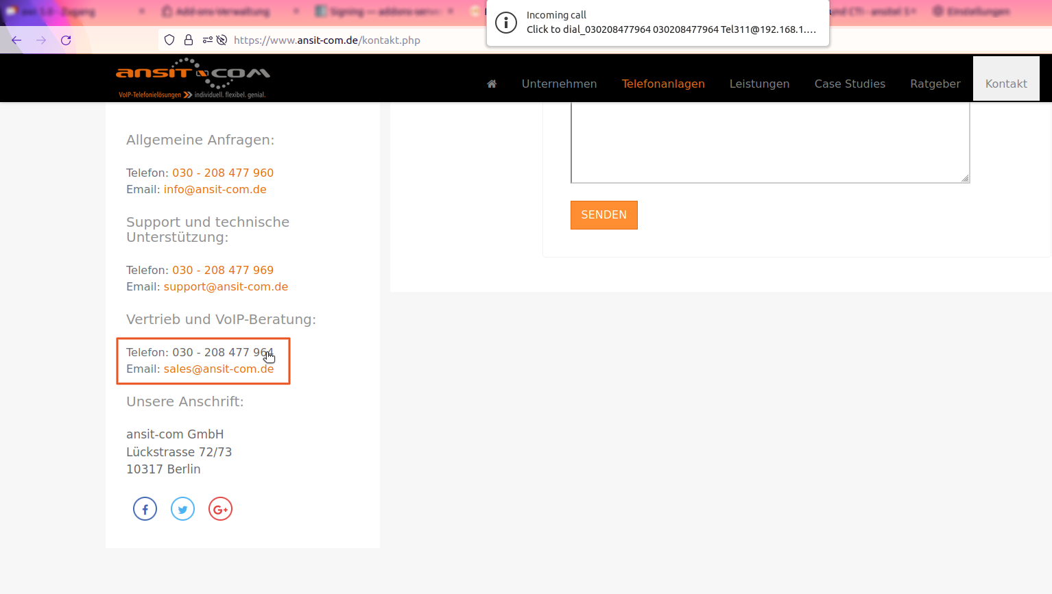Click the Google+ icon
1052x594 pixels.
click(220, 508)
